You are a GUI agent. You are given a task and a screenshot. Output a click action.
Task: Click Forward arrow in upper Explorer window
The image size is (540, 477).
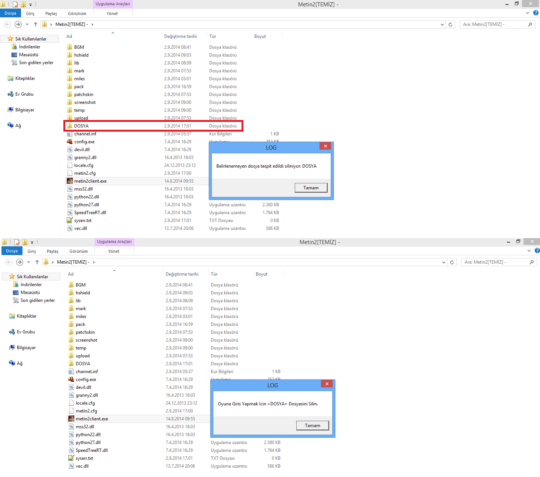pyautogui.click(x=18, y=24)
